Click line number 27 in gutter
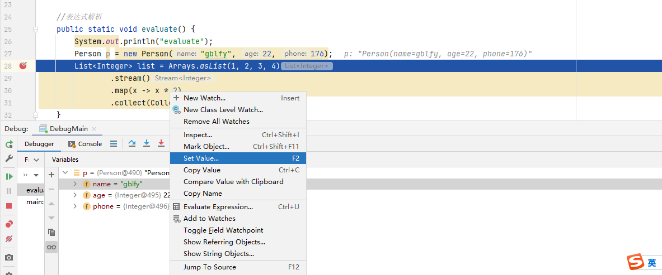662x275 pixels. [x=7, y=54]
